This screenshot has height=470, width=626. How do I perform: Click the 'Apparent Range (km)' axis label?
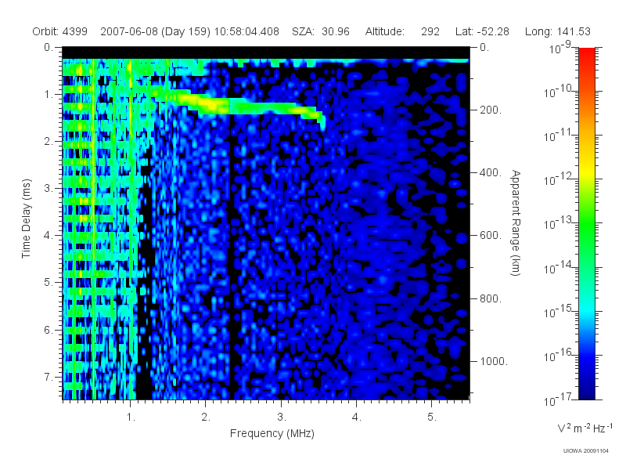[x=516, y=223]
